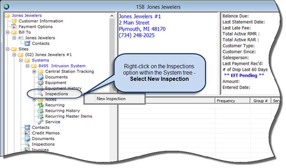Click the system Documents page icon

[41, 77]
